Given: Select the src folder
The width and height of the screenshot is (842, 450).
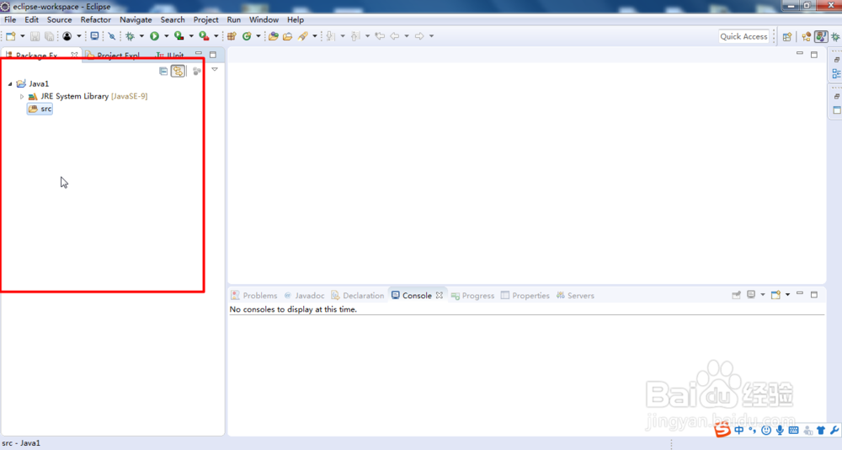Looking at the screenshot, I should click(x=40, y=109).
